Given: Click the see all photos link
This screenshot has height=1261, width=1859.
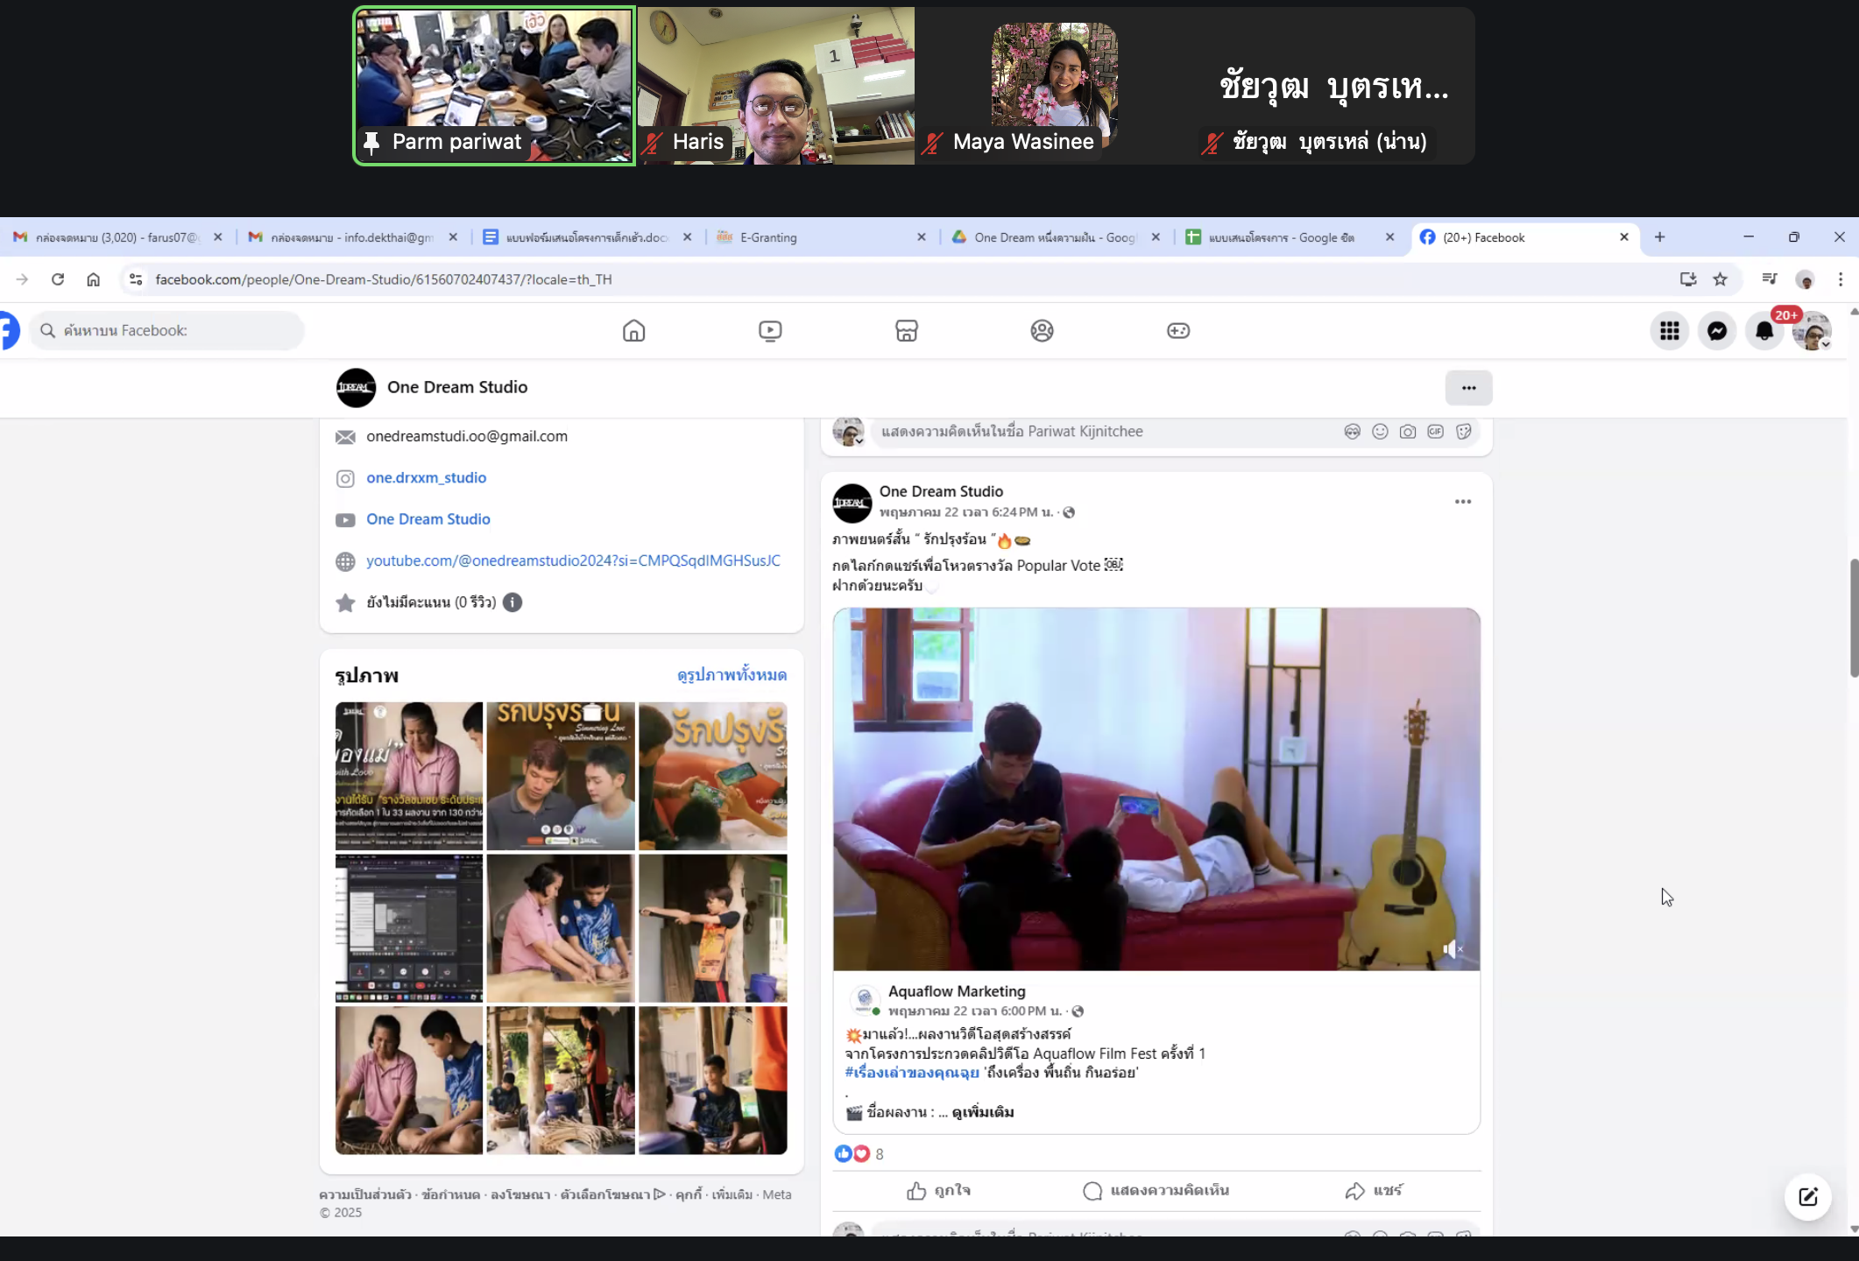Looking at the screenshot, I should tap(732, 675).
